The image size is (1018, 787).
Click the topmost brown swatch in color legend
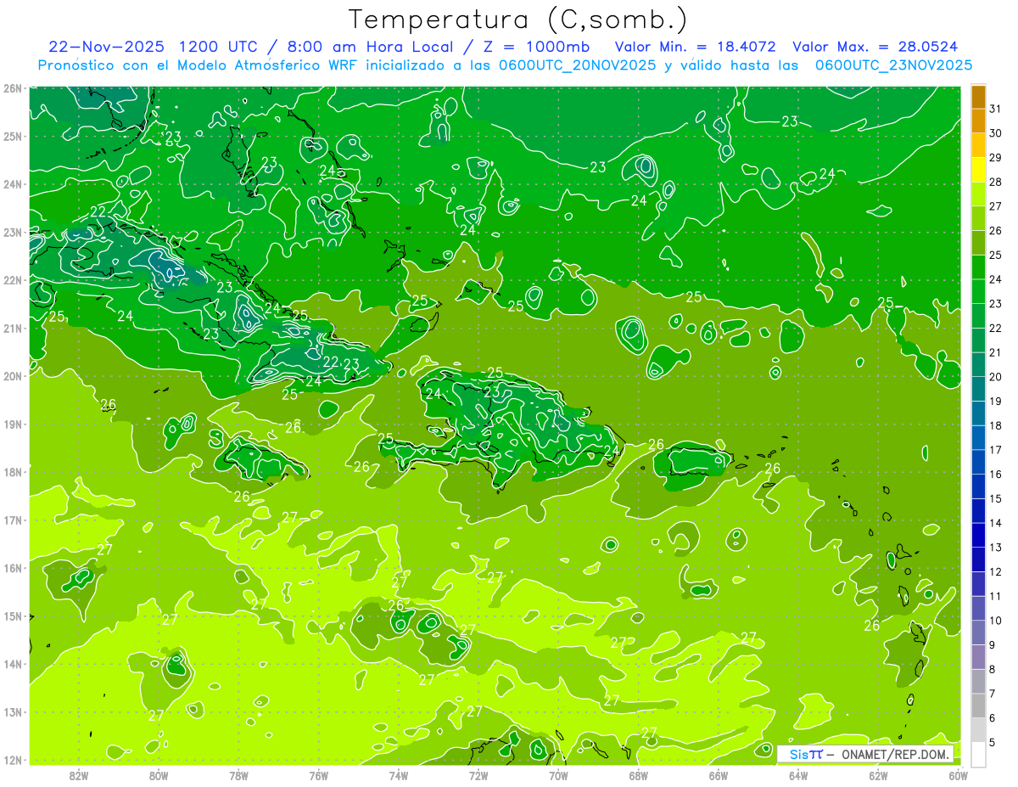tap(978, 97)
